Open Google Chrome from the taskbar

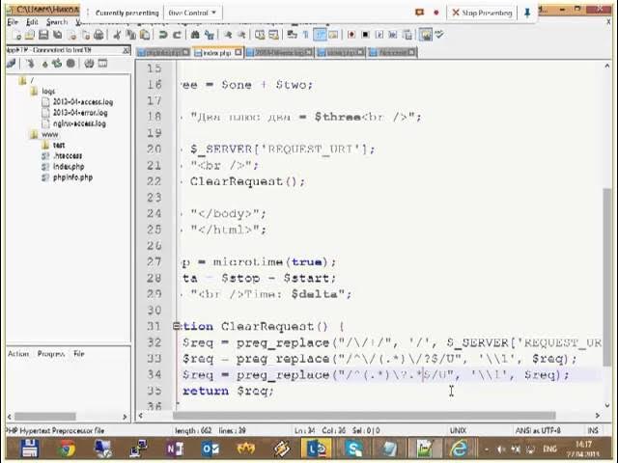pos(67,449)
